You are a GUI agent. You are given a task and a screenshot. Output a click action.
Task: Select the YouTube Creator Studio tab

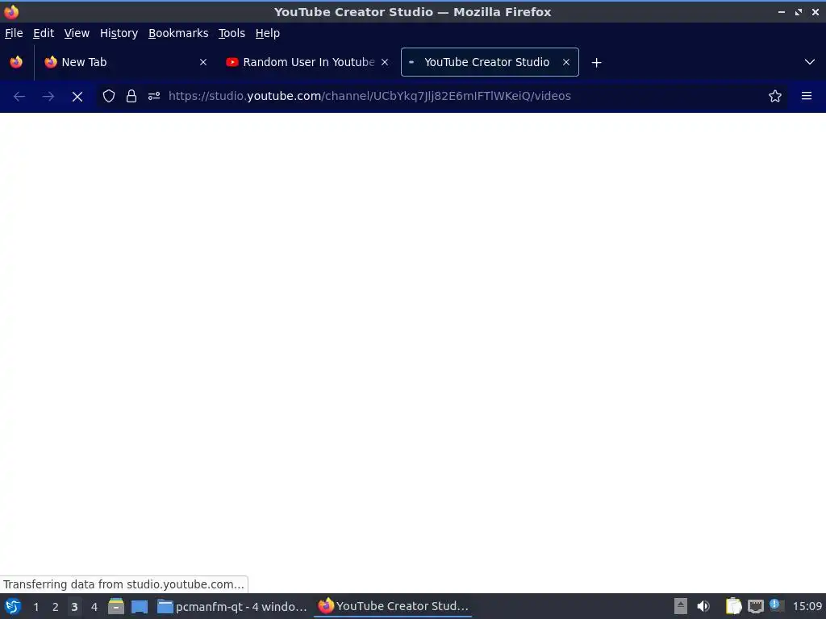pos(490,62)
